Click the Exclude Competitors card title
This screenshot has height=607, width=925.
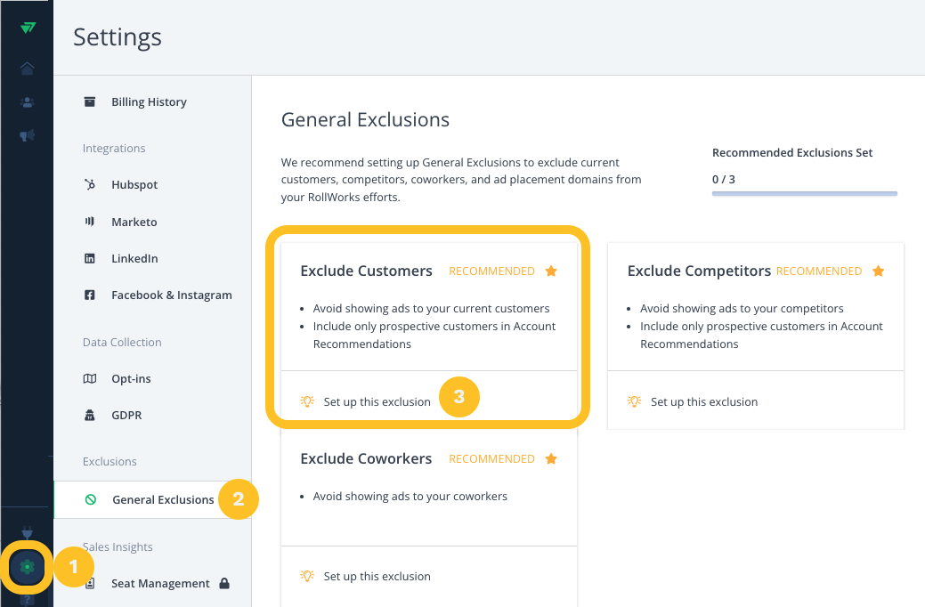coord(699,271)
